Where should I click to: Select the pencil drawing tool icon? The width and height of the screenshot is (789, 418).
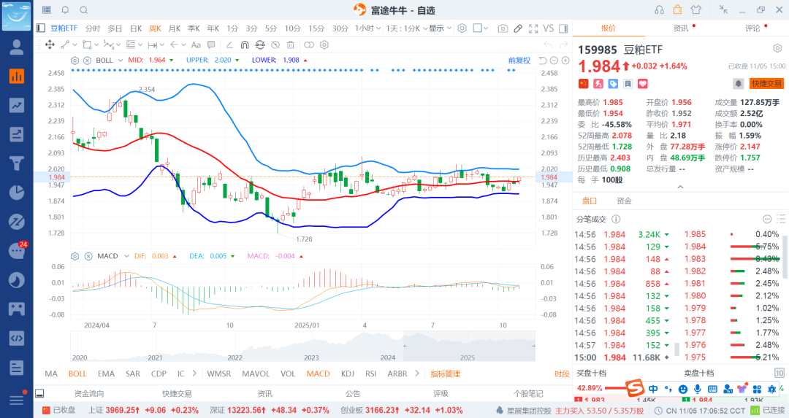pyautogui.click(x=518, y=28)
